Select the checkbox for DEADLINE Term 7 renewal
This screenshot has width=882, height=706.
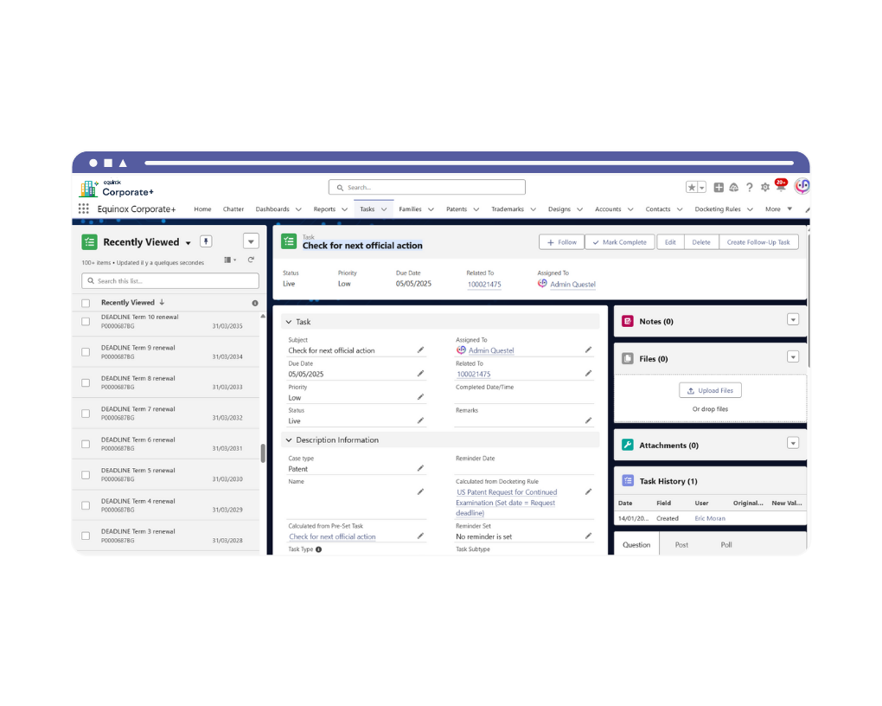tap(86, 414)
